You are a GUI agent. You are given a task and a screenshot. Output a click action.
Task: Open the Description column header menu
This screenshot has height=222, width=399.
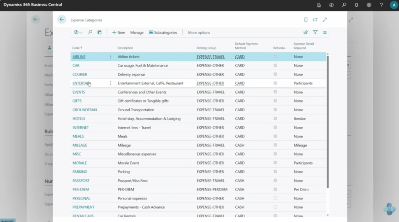point(125,48)
